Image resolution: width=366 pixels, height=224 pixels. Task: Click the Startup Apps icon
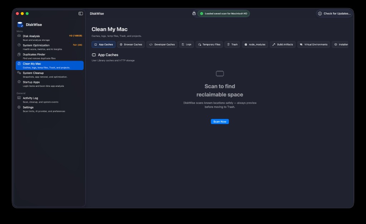[x=19, y=82]
